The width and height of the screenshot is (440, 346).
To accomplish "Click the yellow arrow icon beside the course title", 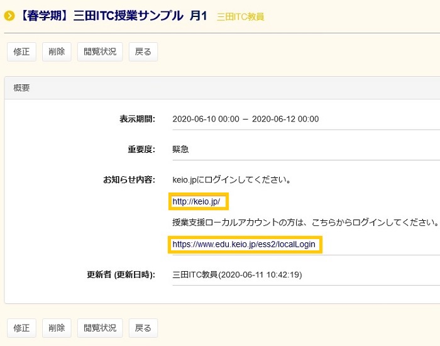I will [9, 16].
